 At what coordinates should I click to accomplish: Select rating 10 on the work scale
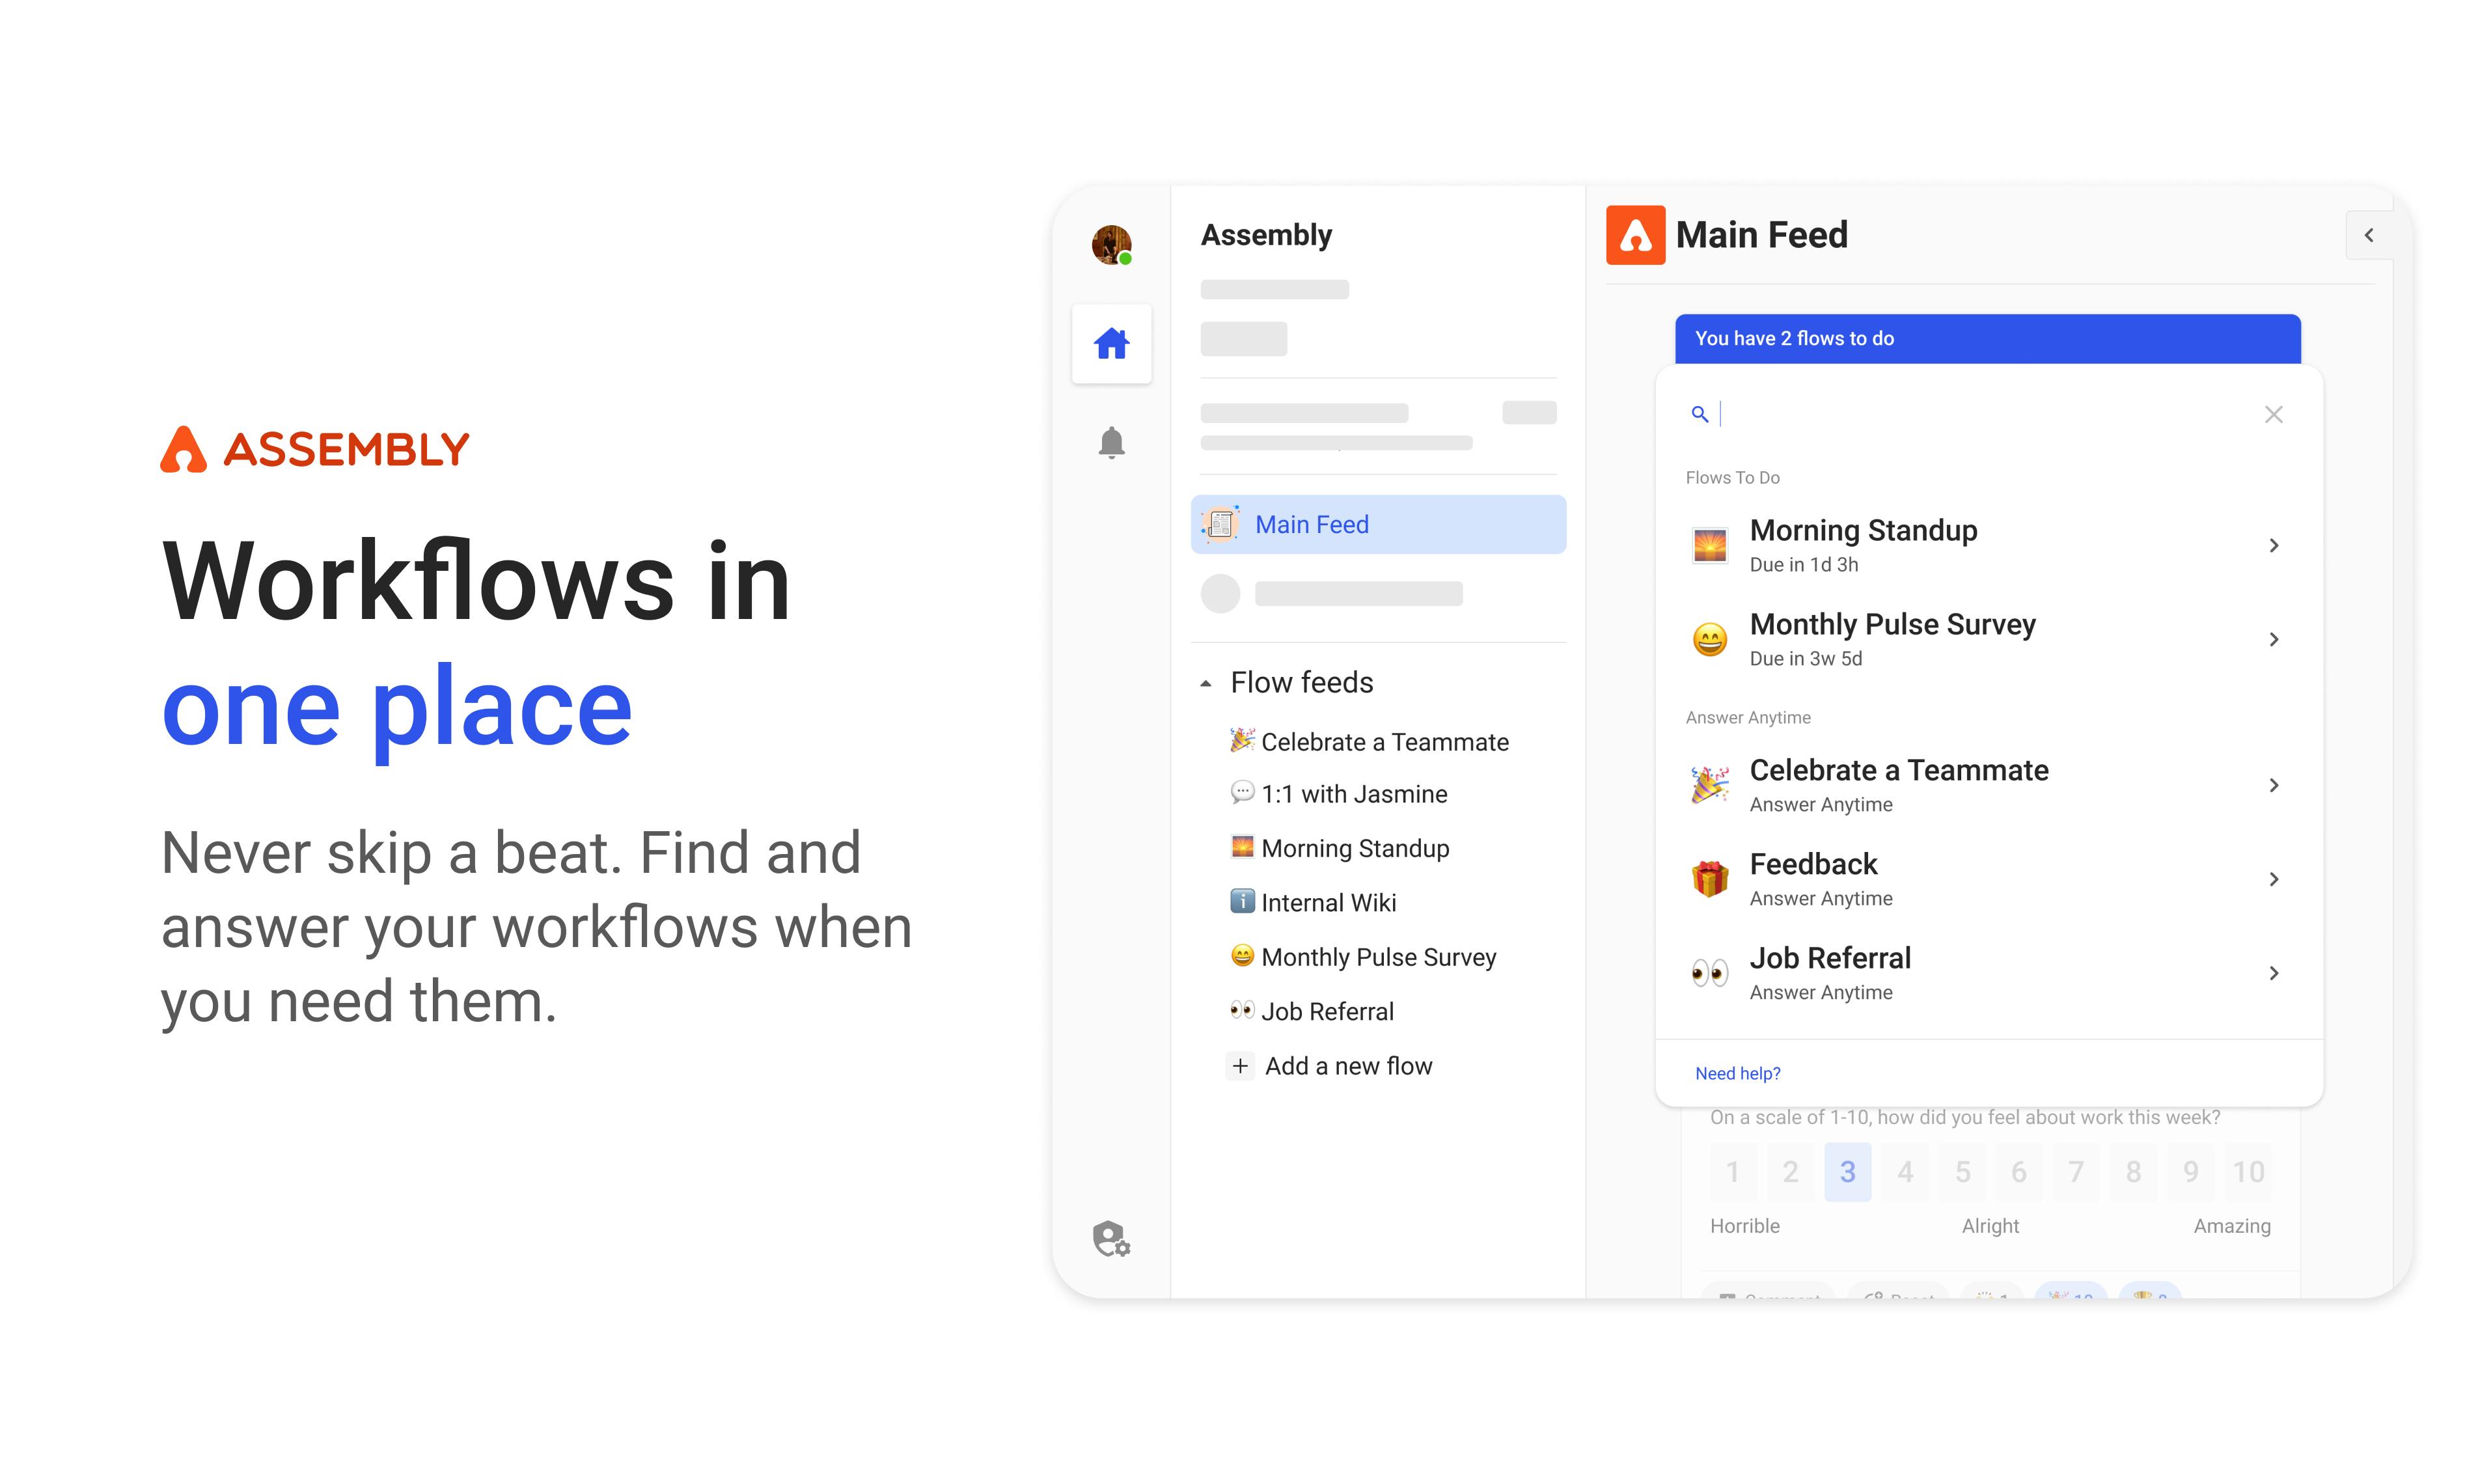[2248, 1172]
